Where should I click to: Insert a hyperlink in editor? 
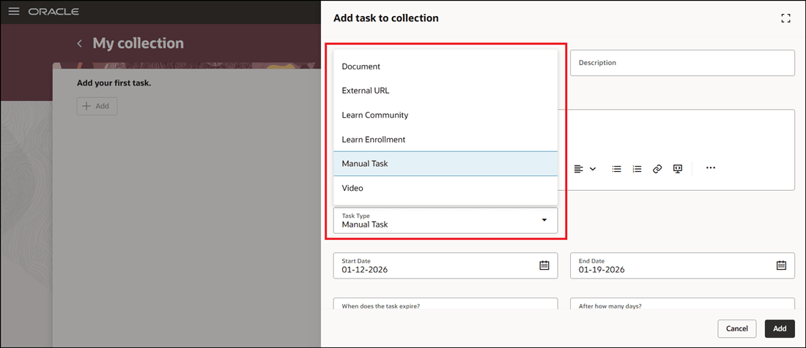pyautogui.click(x=657, y=169)
